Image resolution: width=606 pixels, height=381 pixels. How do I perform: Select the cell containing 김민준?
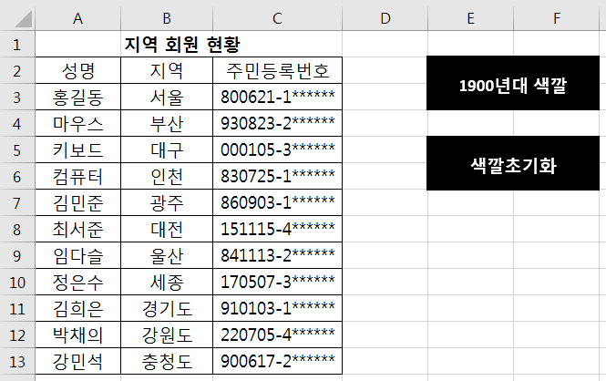pos(78,203)
